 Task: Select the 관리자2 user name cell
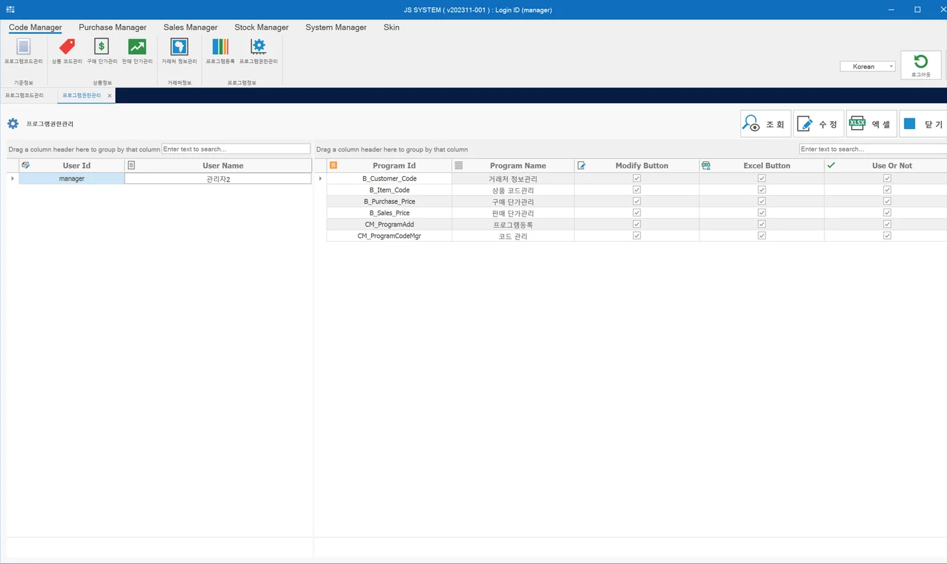pos(218,179)
